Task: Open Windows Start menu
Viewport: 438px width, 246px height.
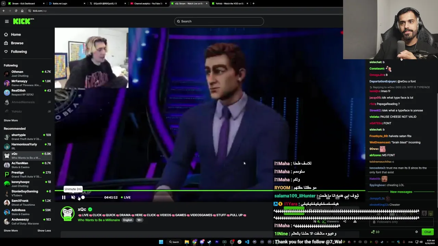Action: click(161, 242)
